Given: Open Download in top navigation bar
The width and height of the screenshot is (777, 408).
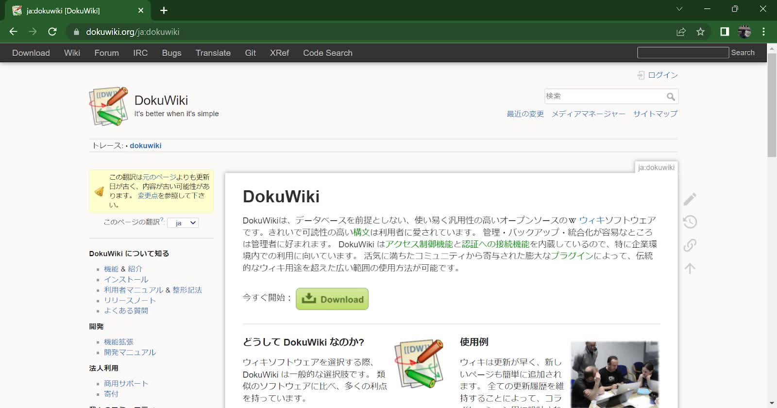Looking at the screenshot, I should (31, 53).
